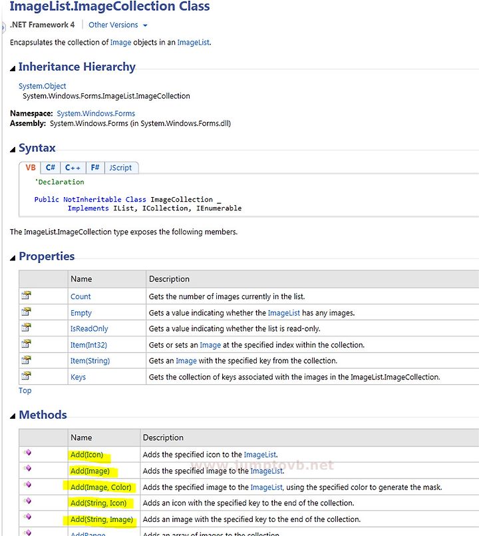Open the System.Object hierarchy link
479x536 pixels.
[43, 86]
